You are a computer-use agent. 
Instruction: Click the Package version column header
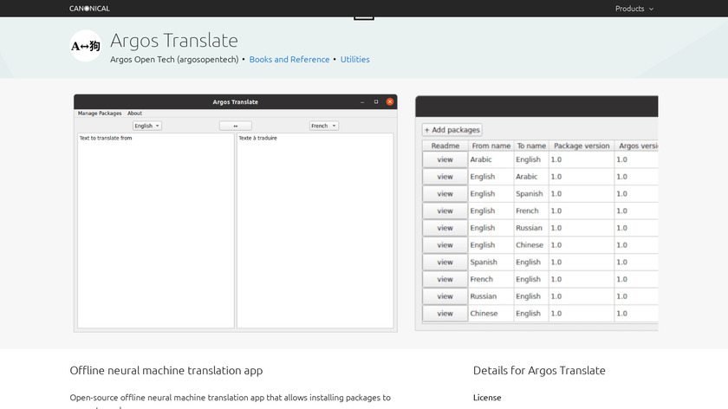(x=582, y=146)
